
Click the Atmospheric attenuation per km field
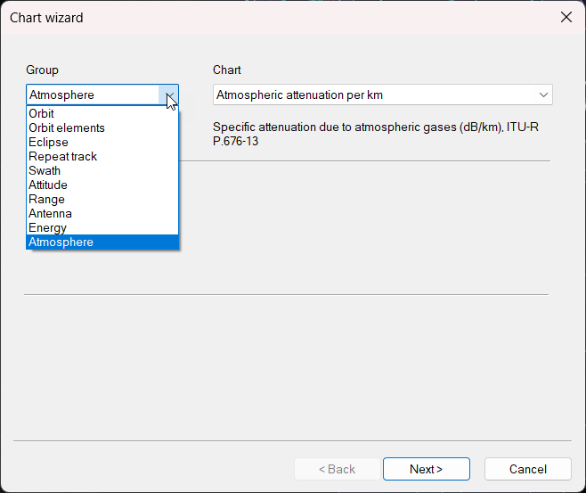tap(374, 94)
